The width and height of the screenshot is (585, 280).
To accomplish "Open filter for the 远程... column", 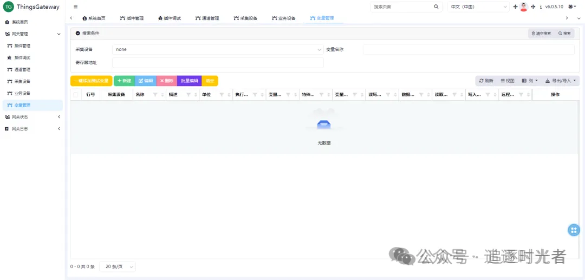I will tap(521, 95).
